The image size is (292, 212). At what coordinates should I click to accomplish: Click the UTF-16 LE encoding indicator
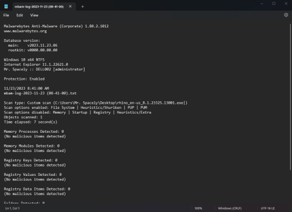pyautogui.click(x=267, y=209)
